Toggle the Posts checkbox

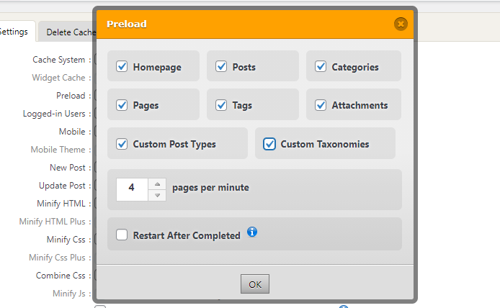pyautogui.click(x=221, y=67)
